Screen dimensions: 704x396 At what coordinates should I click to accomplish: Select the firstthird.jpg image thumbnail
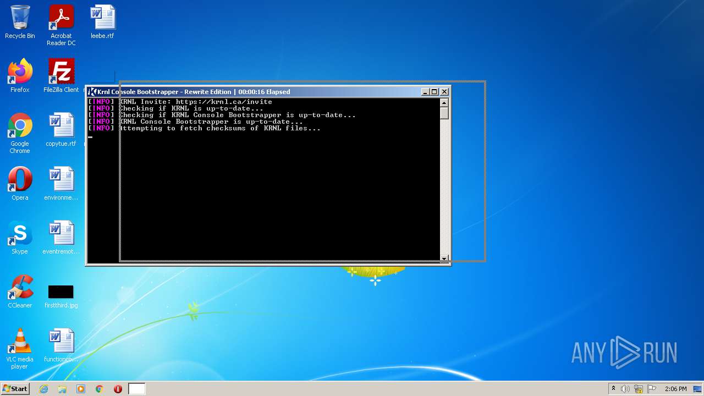(x=61, y=296)
